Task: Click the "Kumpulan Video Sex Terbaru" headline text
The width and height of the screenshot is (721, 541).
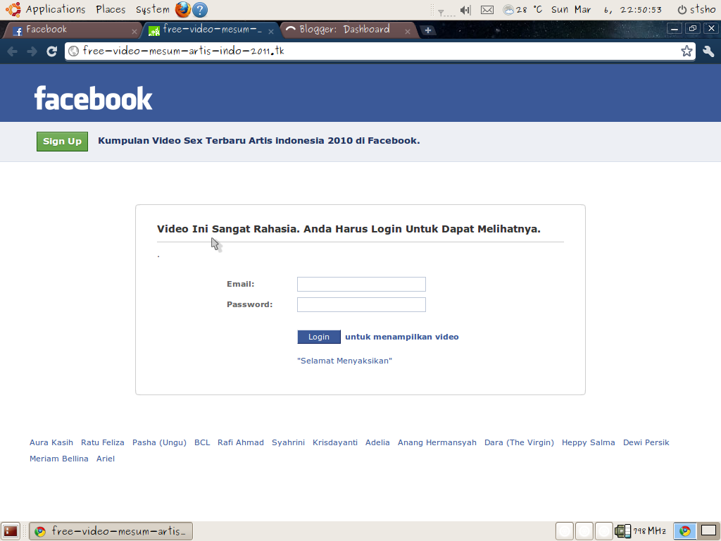Action: 259,141
